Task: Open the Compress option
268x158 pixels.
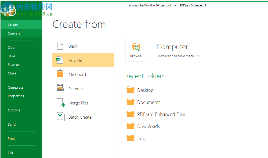Action: click(16, 88)
